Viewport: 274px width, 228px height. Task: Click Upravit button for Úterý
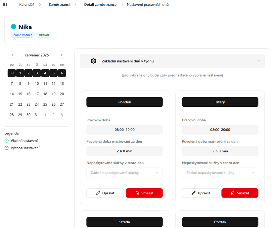(x=201, y=193)
